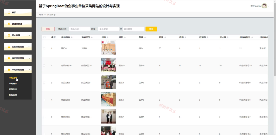Open the 商品名称8 cover thumbnail
Image resolution: width=276 pixels, height=135 pixels.
pos(108,99)
